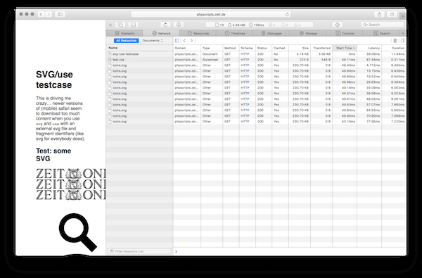The height and width of the screenshot is (278, 422).
Task: Click 2.48 MB total size indicator
Action: [236, 25]
